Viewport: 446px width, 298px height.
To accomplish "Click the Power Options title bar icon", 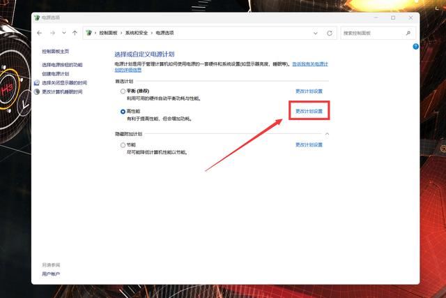I will pyautogui.click(x=37, y=17).
